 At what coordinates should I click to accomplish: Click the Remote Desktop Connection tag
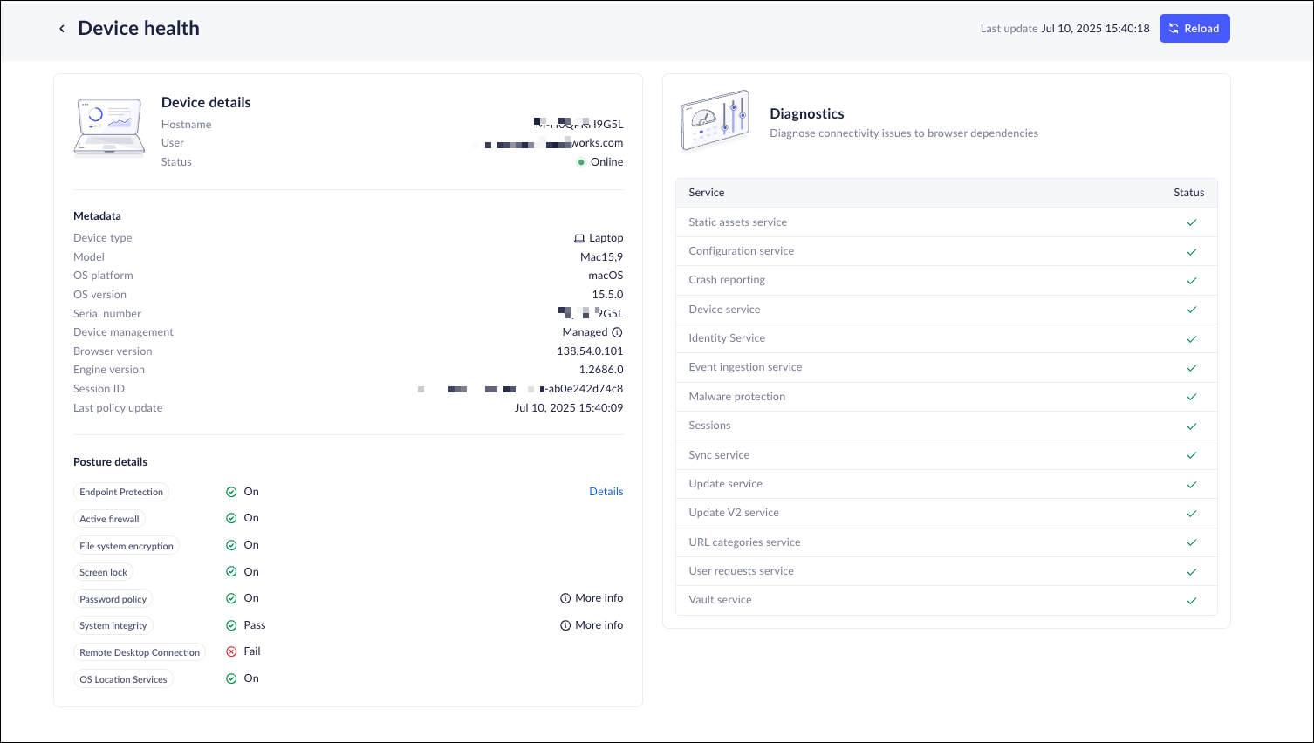tap(140, 652)
